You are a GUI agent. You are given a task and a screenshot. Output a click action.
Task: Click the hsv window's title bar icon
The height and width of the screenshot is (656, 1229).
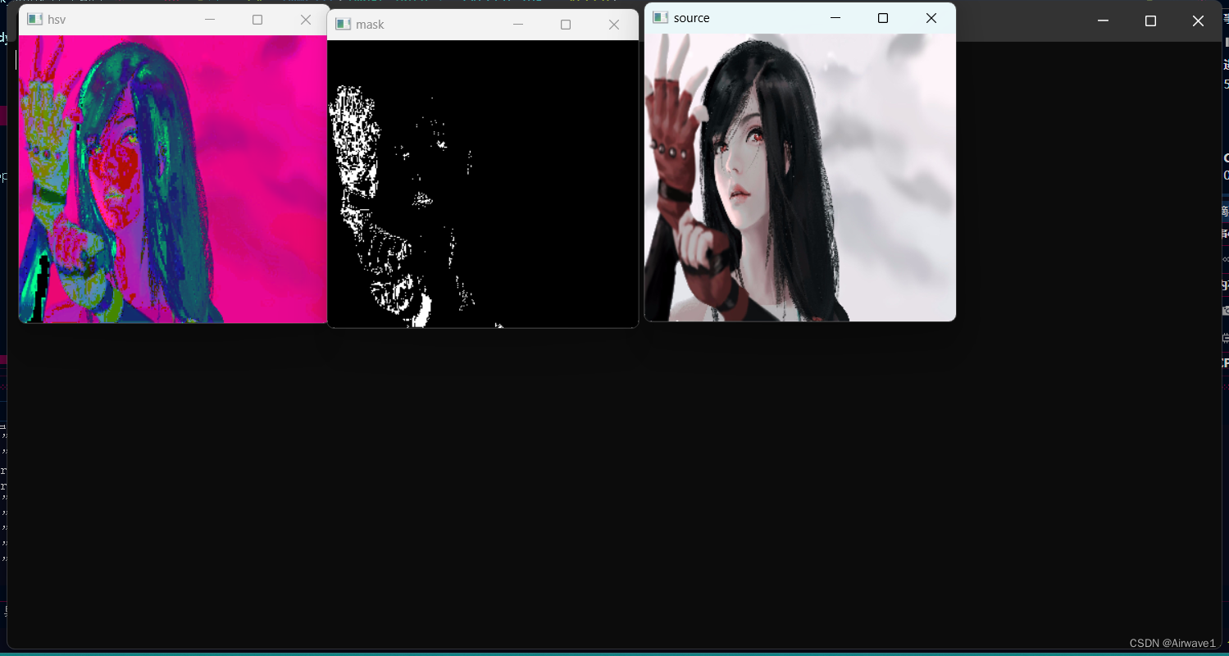pos(35,20)
